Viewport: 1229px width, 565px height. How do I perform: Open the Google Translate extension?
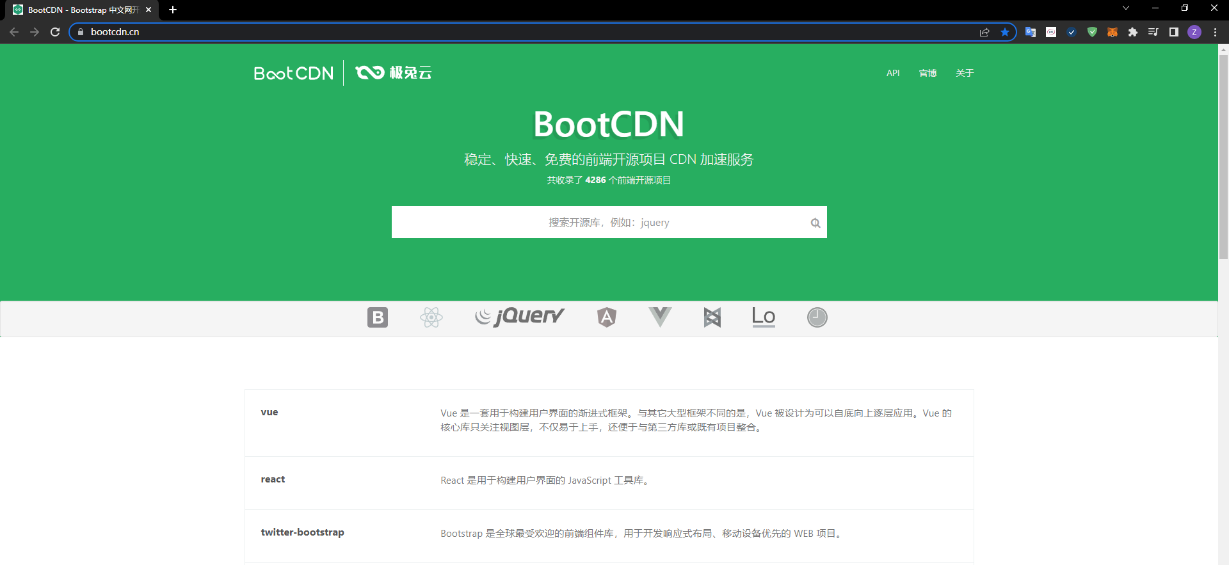tap(1031, 32)
